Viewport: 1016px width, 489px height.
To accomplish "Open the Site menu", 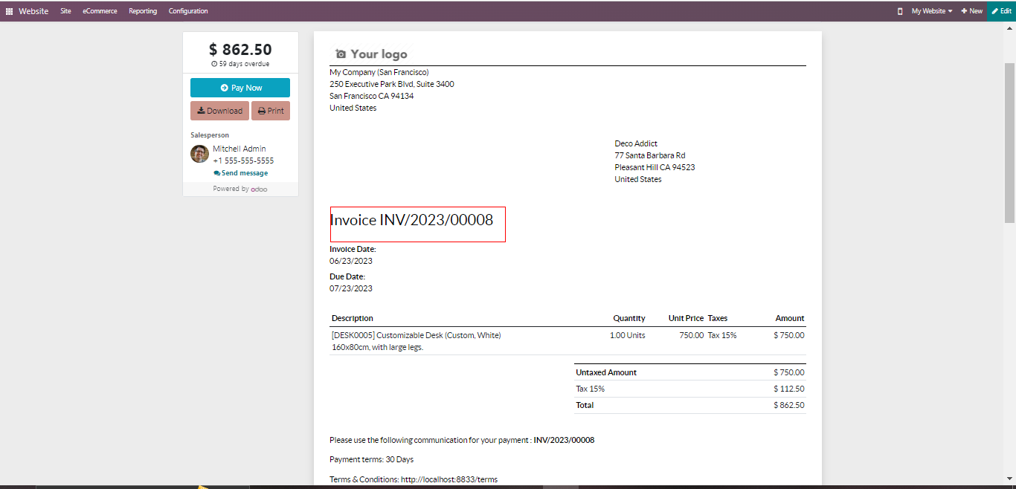I will [x=65, y=11].
